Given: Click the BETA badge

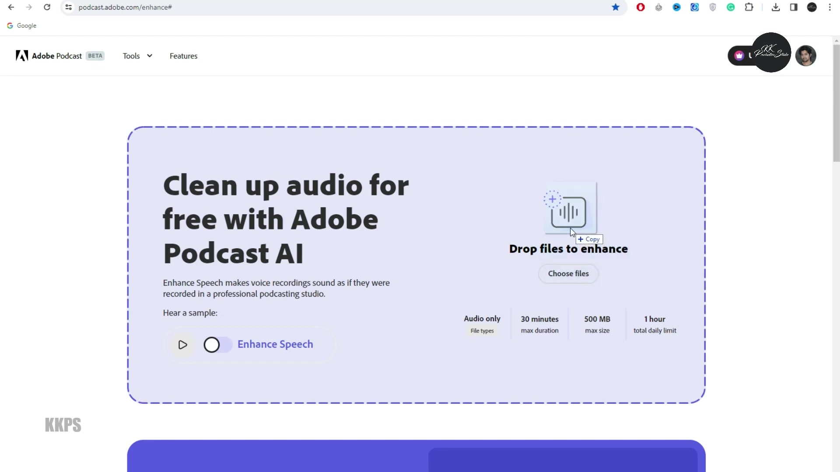Looking at the screenshot, I should (95, 56).
